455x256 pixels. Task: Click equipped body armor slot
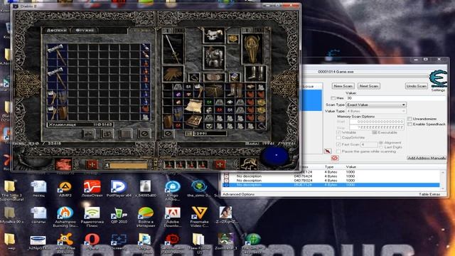(x=214, y=58)
